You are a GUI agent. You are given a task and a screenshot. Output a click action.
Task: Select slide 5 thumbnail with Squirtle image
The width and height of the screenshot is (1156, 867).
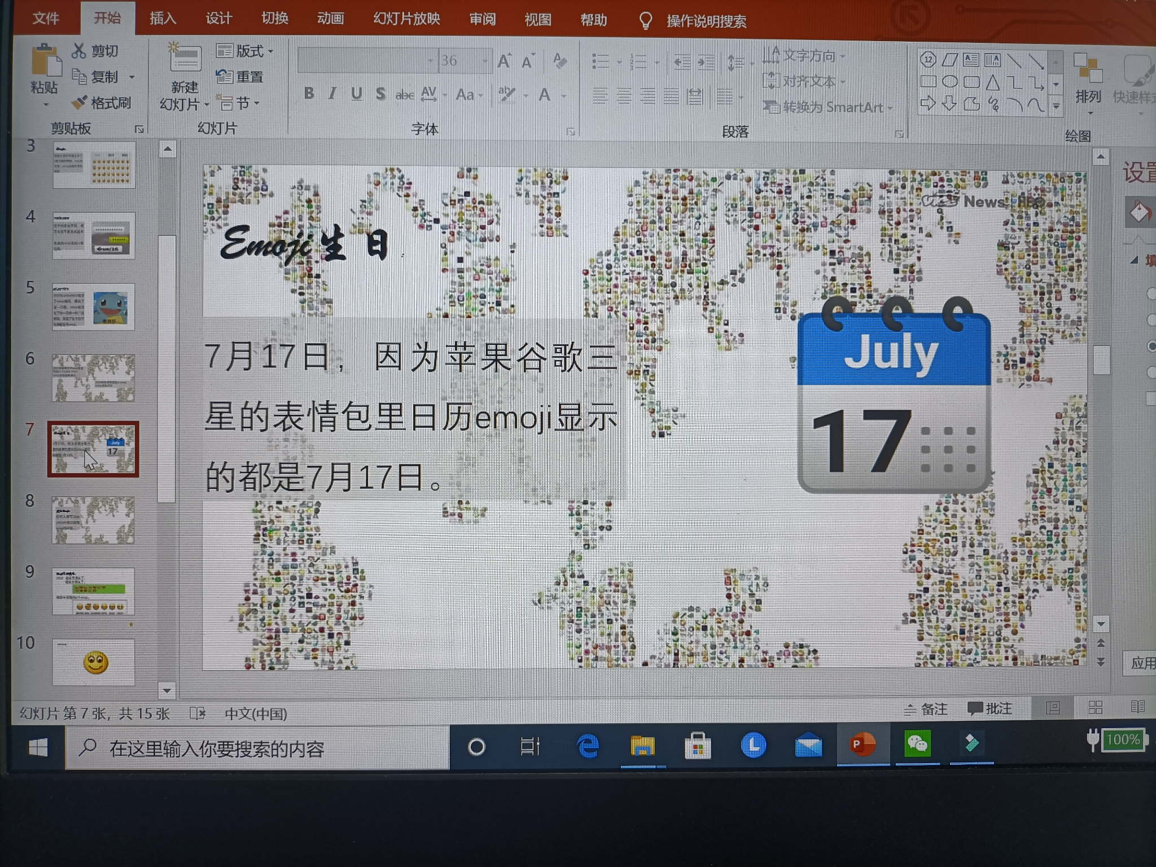(x=94, y=306)
